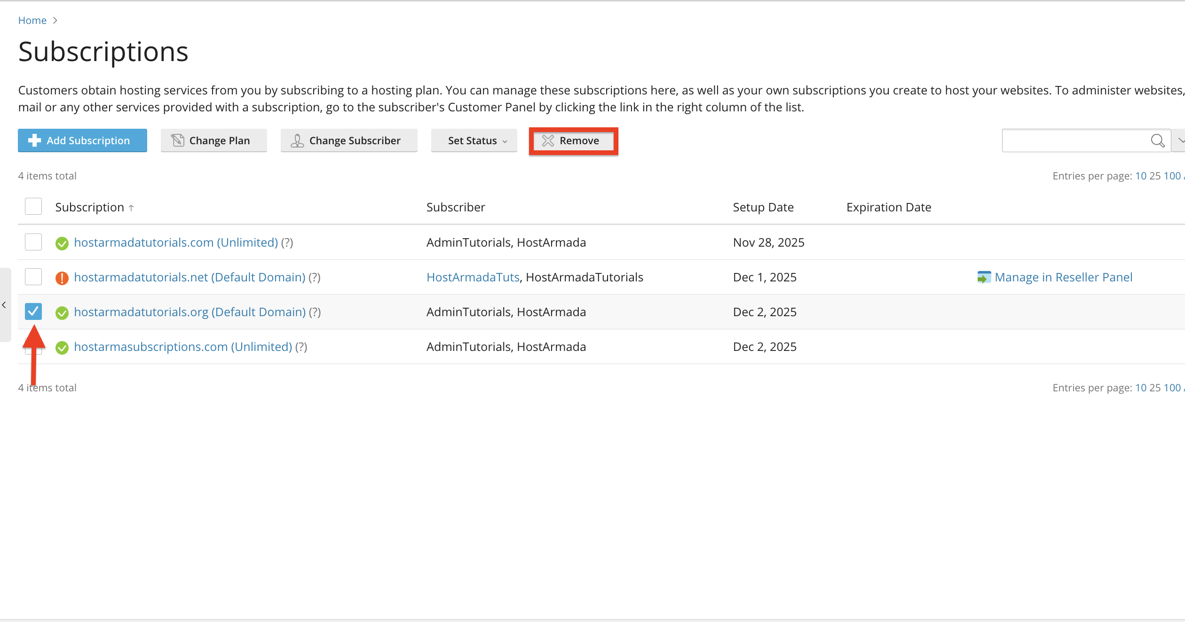
Task: Click the Change Plan button
Action: coord(214,140)
